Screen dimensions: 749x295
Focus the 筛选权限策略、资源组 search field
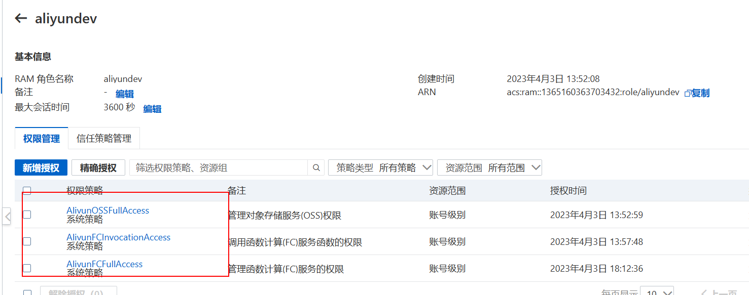219,168
